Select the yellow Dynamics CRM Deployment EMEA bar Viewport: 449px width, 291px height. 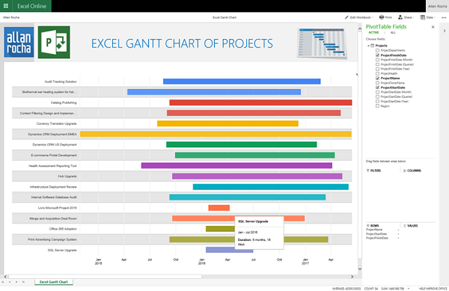[216, 134]
